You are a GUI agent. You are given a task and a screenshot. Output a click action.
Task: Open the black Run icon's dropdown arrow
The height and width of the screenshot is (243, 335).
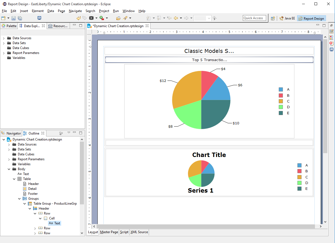click(96, 18)
